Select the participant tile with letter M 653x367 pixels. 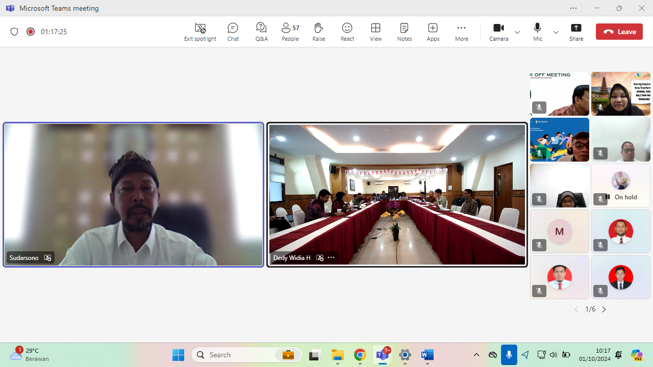click(559, 231)
